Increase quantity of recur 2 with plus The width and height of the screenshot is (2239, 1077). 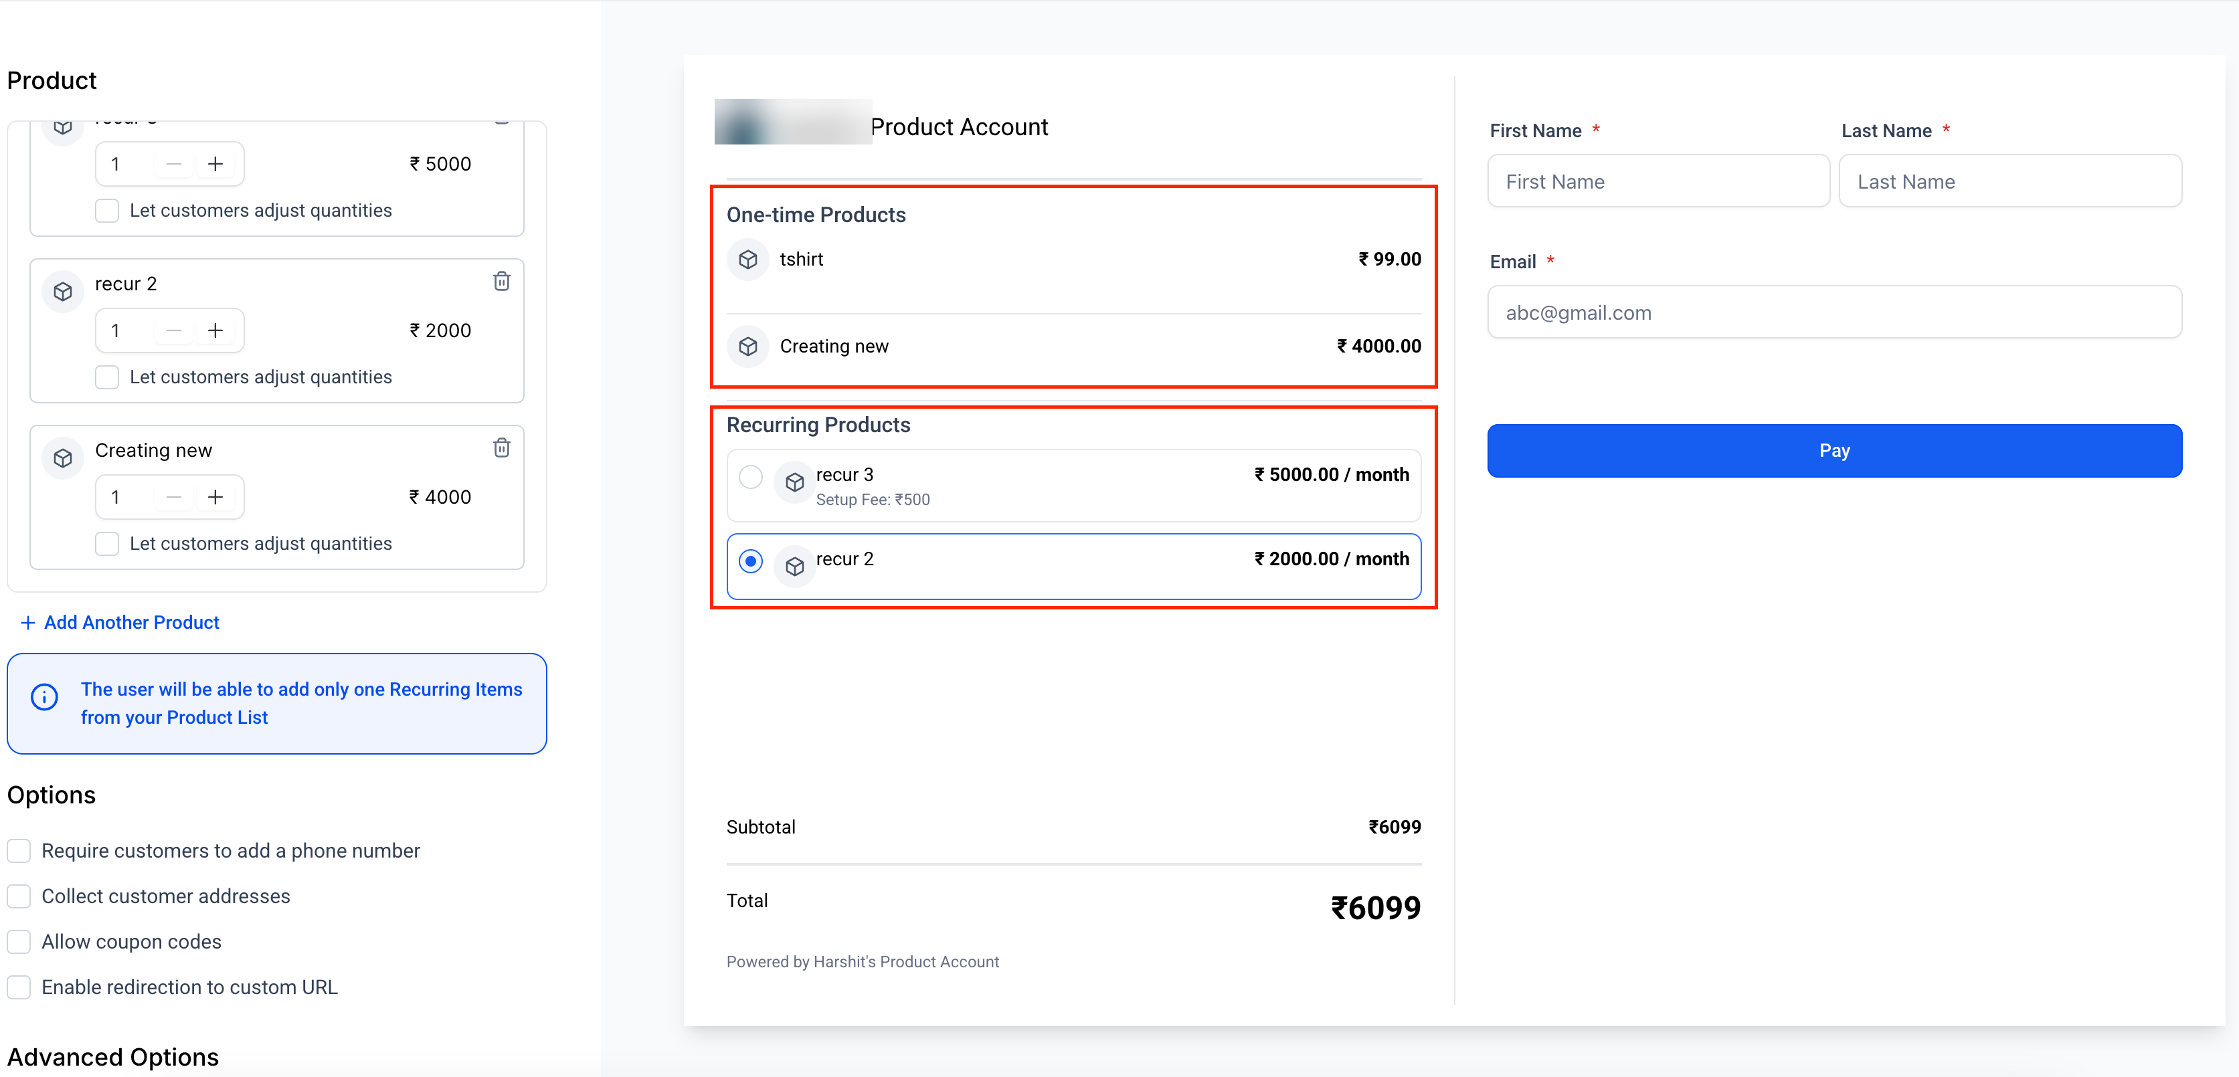click(x=215, y=330)
